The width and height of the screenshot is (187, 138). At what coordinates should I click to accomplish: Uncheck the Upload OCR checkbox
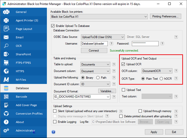pyautogui.click(x=124, y=64)
